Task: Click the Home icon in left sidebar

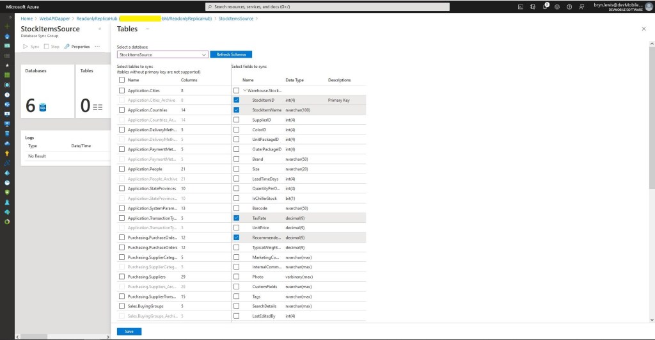Action: (7, 36)
